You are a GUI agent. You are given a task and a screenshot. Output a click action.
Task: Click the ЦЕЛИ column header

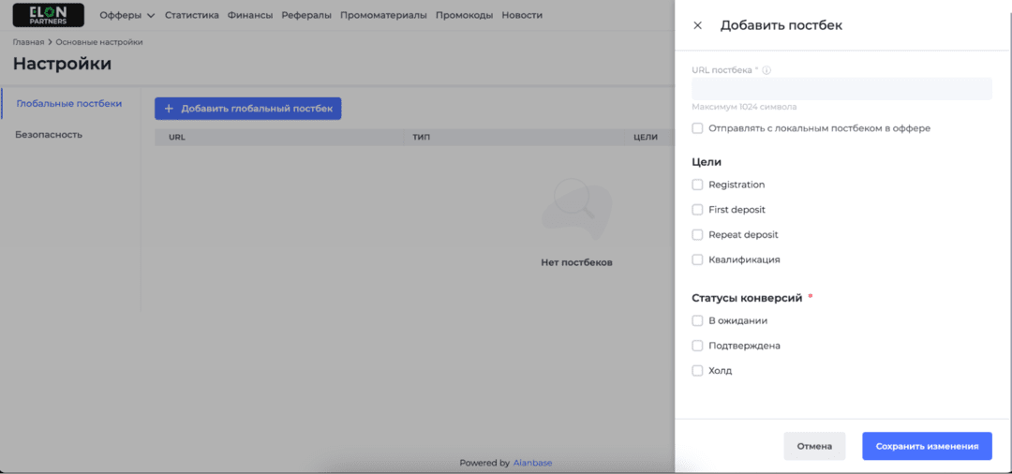tap(646, 138)
